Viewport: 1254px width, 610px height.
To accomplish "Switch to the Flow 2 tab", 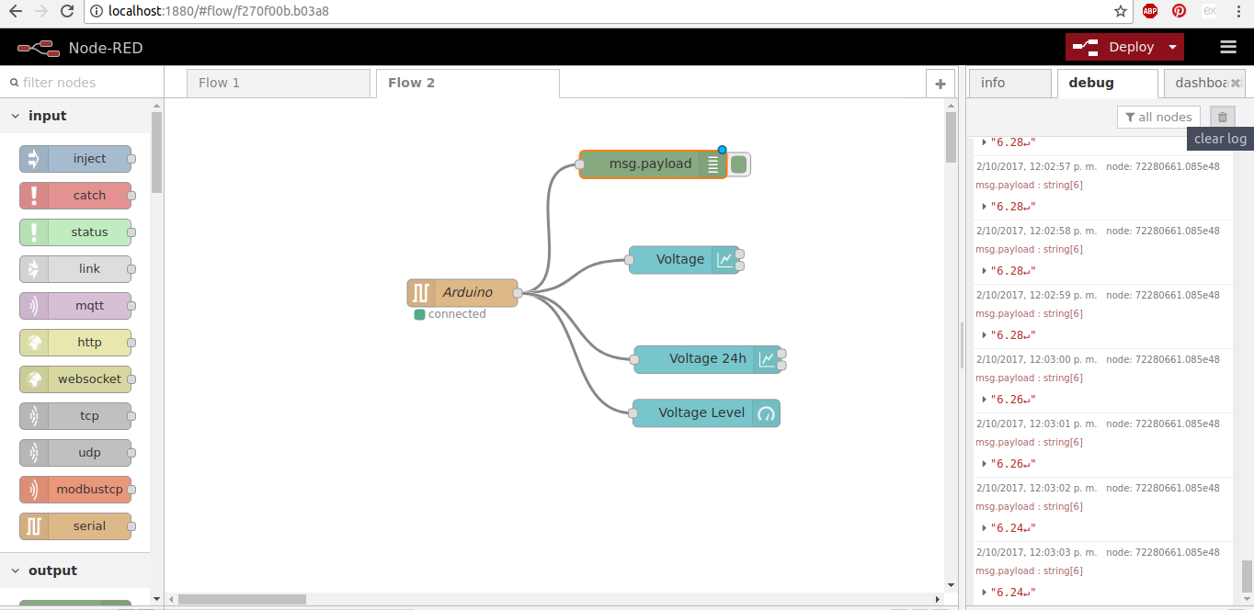I will [467, 83].
